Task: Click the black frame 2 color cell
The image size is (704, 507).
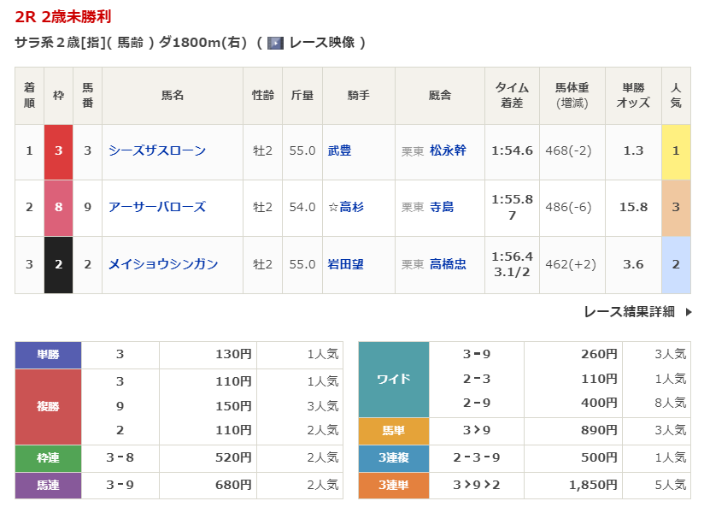Action: pyautogui.click(x=58, y=265)
